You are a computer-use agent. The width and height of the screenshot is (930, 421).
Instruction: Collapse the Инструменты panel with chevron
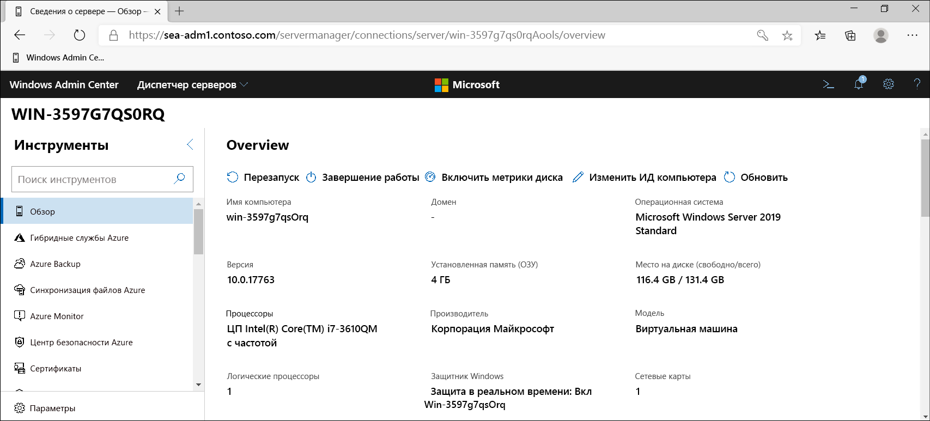click(190, 144)
